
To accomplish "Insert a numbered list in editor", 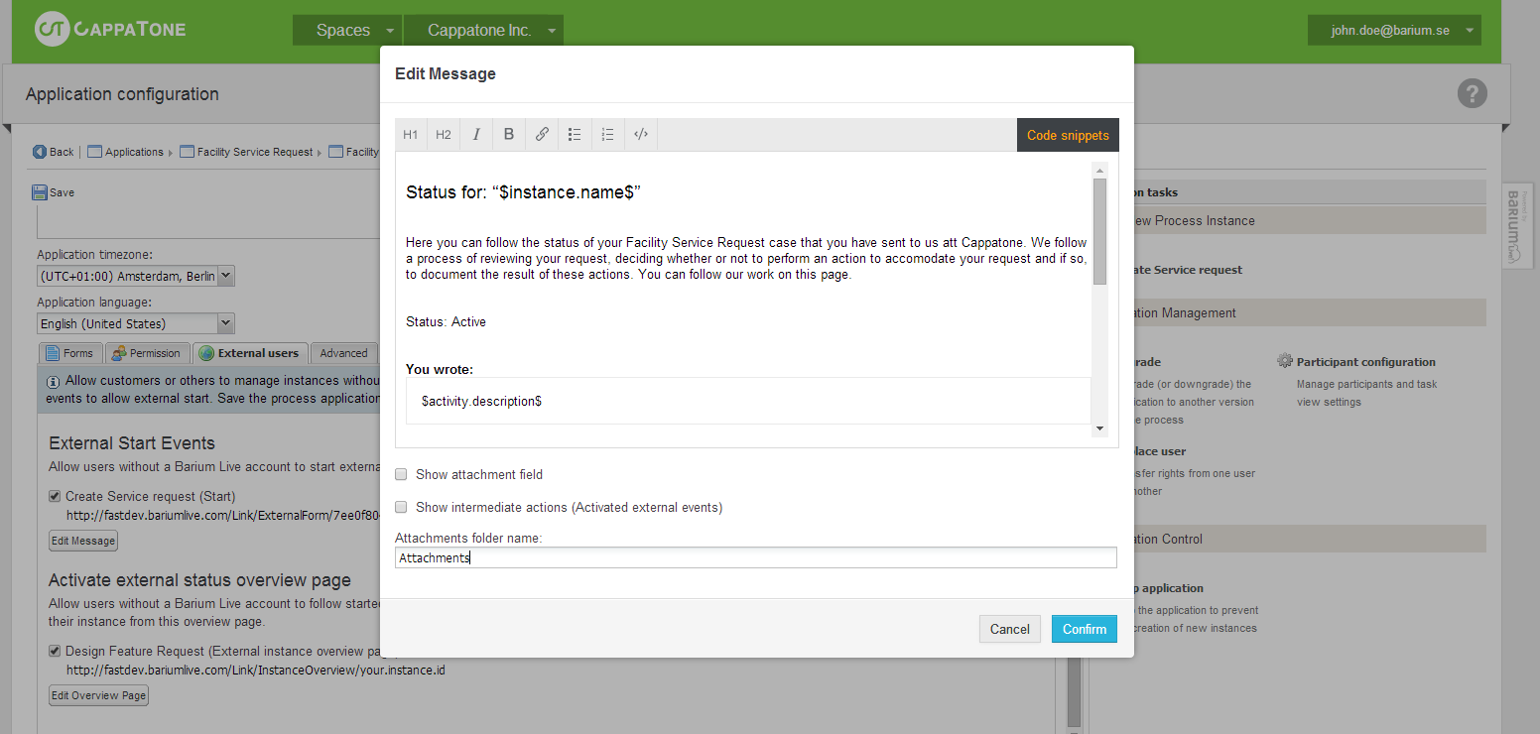I will [607, 135].
